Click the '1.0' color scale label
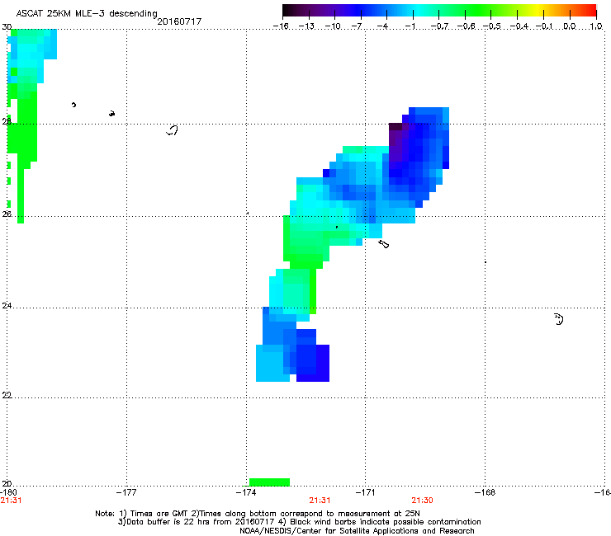Viewport: 611px width, 536px height. 596,26
